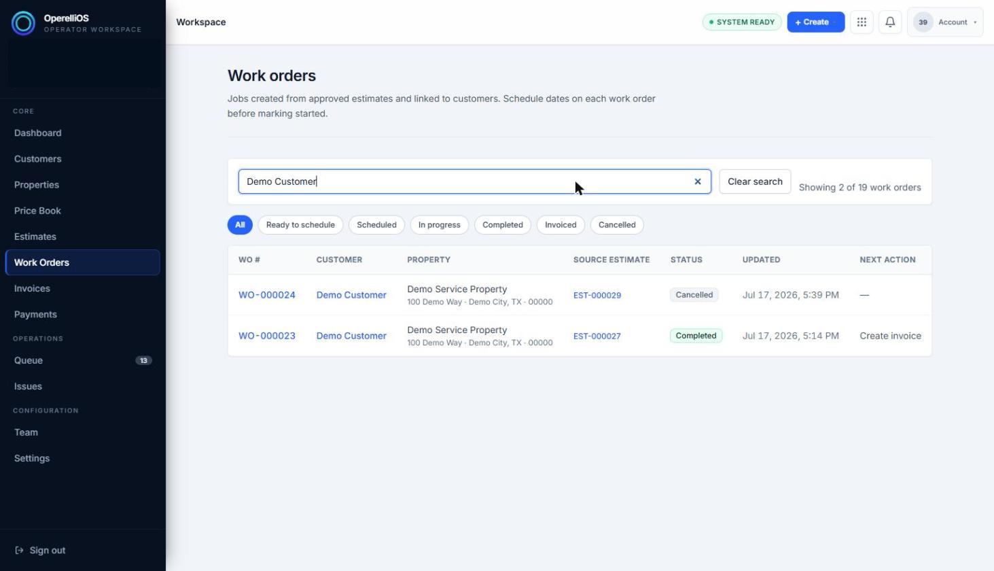The image size is (994, 571).
Task: Click the Next Action column header
Action: click(x=887, y=260)
